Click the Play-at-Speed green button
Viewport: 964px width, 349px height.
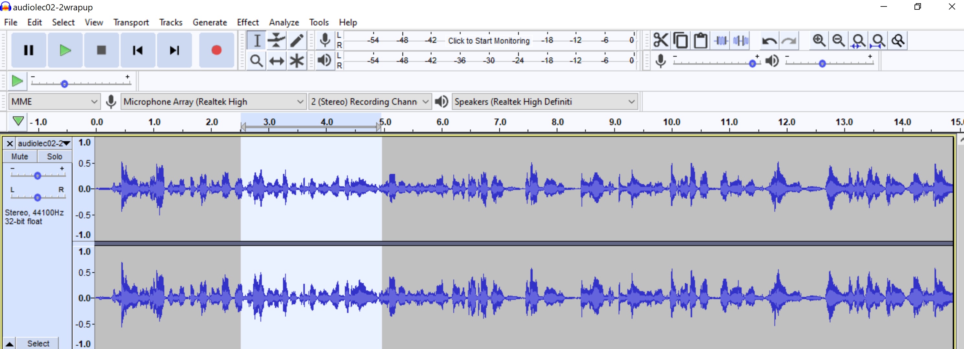pyautogui.click(x=17, y=81)
